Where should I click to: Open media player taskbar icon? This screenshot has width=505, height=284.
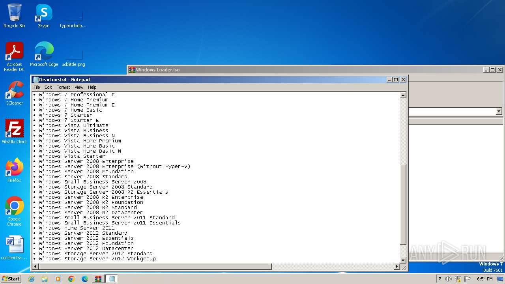(x=58, y=279)
